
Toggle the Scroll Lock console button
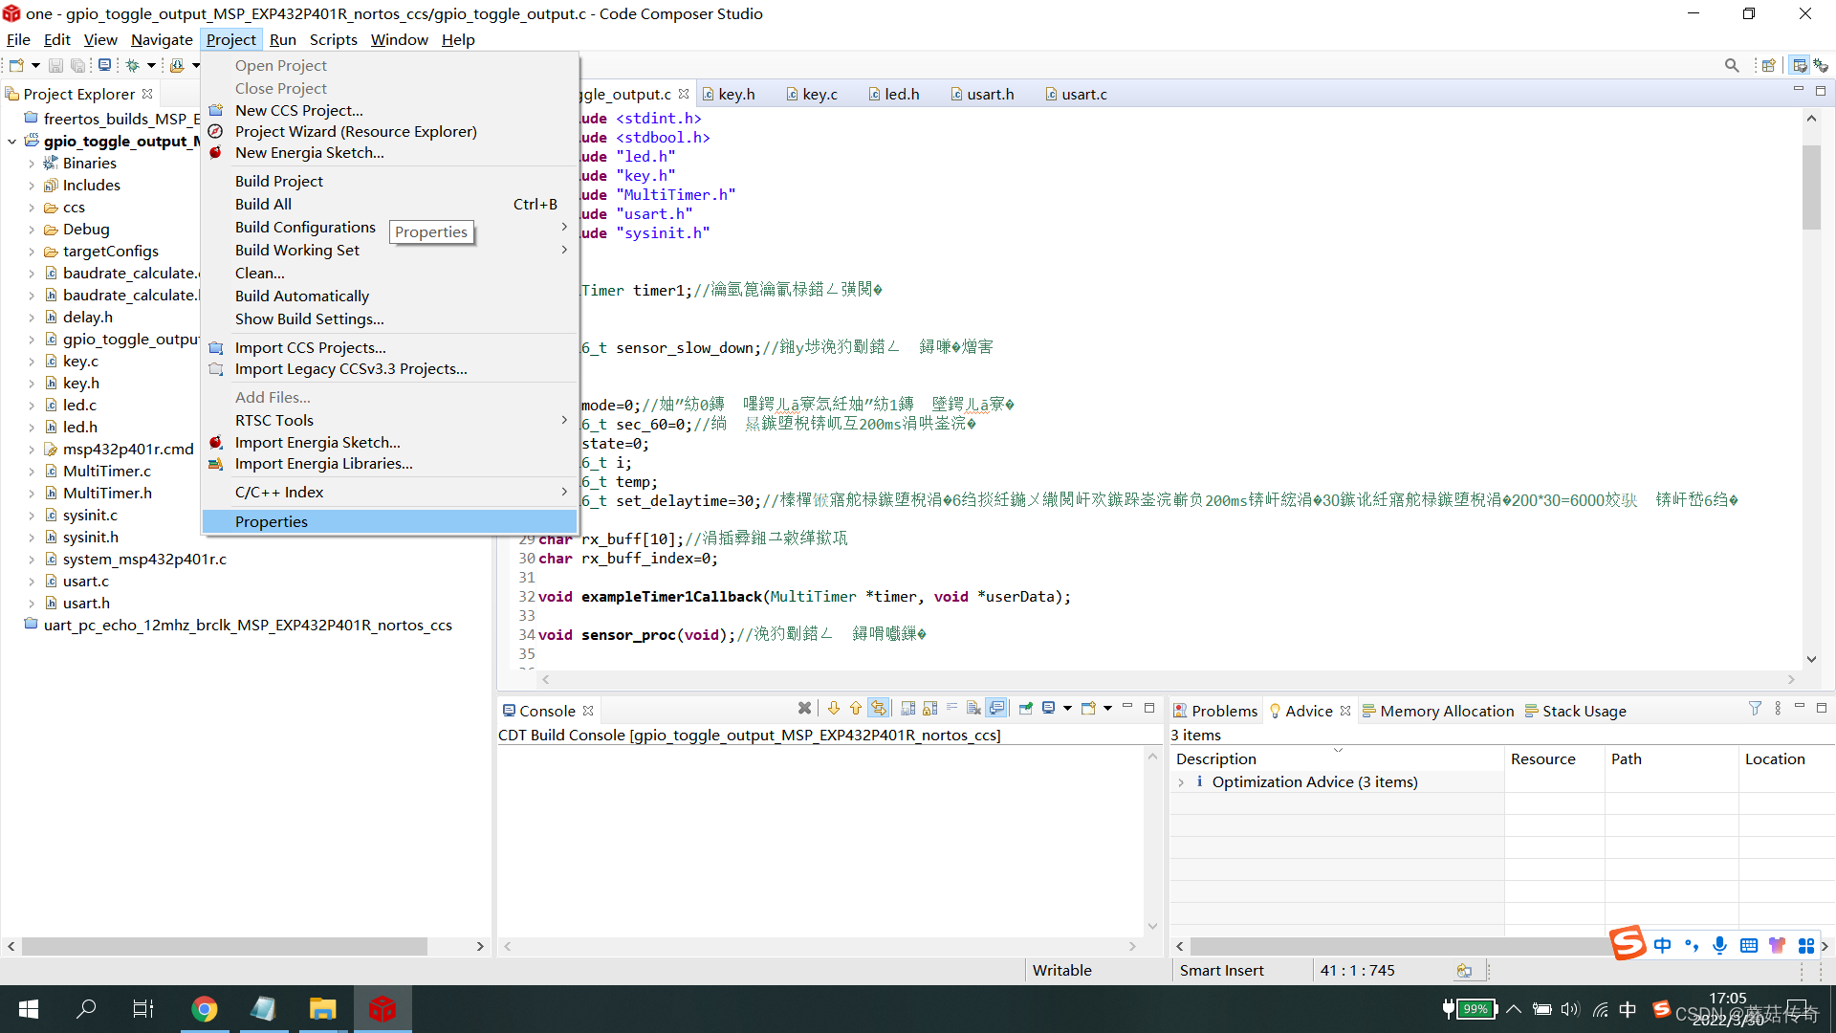tap(929, 708)
